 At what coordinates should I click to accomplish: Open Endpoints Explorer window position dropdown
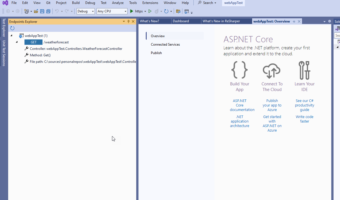tap(124, 21)
